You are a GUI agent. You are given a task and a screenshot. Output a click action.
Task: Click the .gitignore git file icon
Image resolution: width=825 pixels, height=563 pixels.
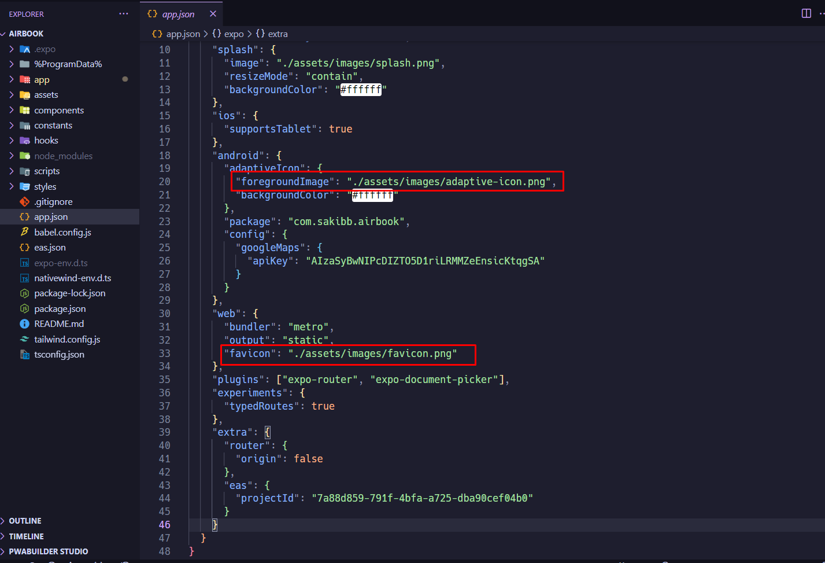click(x=25, y=202)
